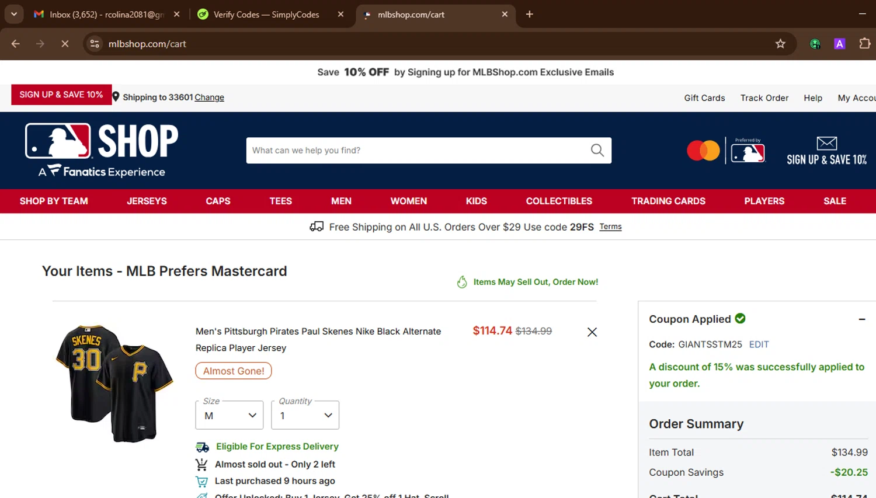
Task: Close the Gmail Inbox tab
Action: [177, 14]
